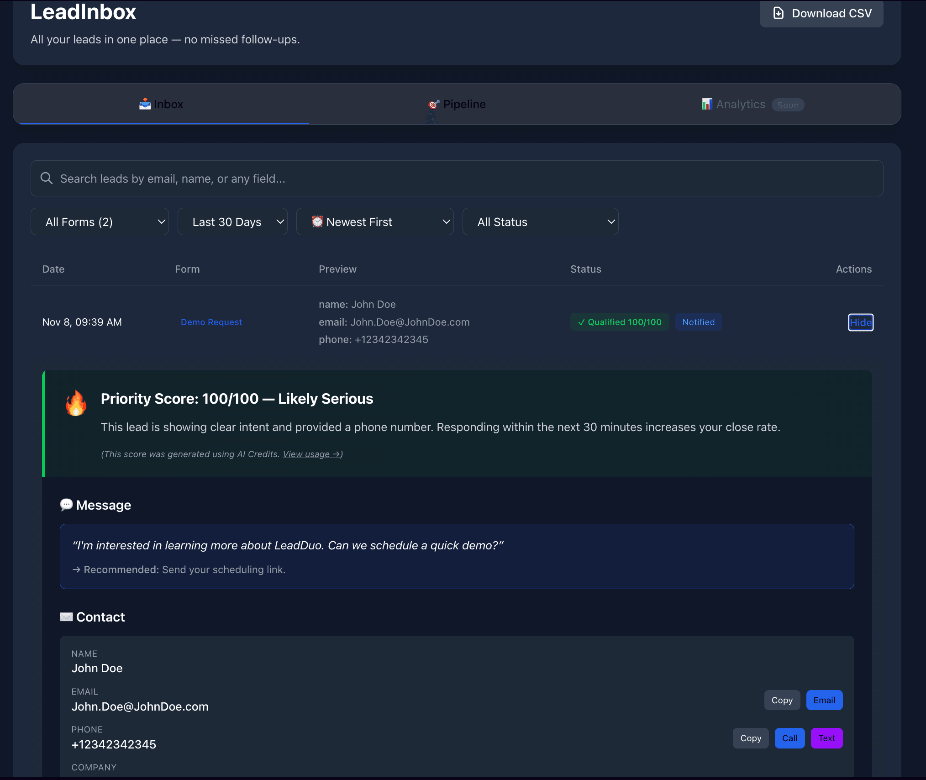Open the Demo Request form link

(x=211, y=322)
